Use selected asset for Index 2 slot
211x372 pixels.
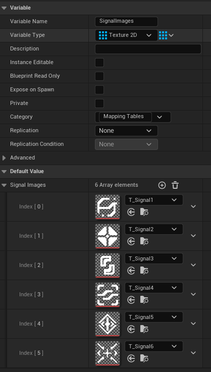131,271
